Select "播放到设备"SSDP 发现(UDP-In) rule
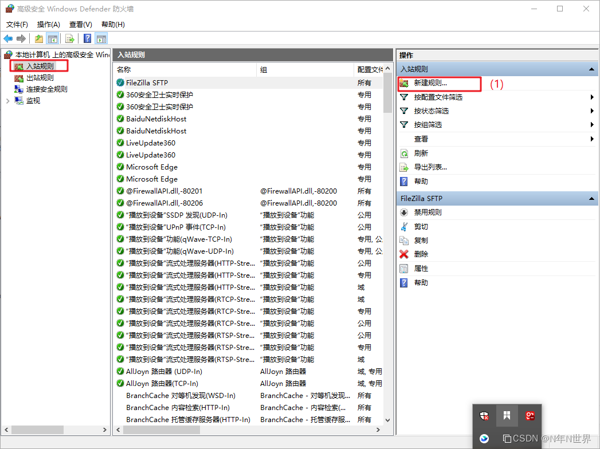This screenshot has width=600, height=449. [x=249, y=215]
